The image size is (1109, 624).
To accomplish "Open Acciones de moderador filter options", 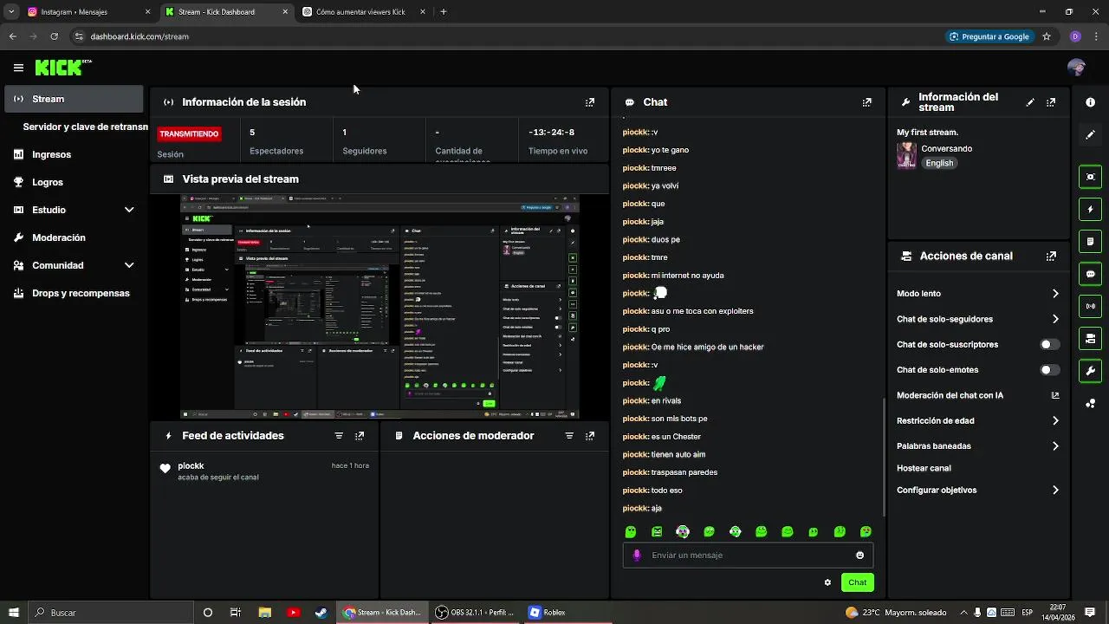I will point(569,436).
